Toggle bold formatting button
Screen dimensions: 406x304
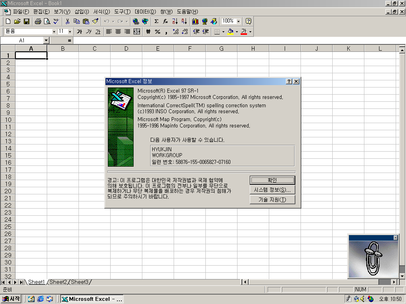pyautogui.click(x=79, y=32)
